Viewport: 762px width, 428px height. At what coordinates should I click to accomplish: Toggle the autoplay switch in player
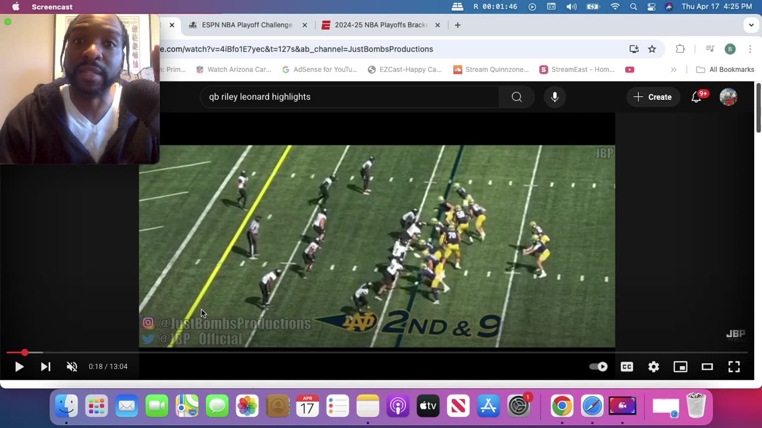(x=598, y=367)
